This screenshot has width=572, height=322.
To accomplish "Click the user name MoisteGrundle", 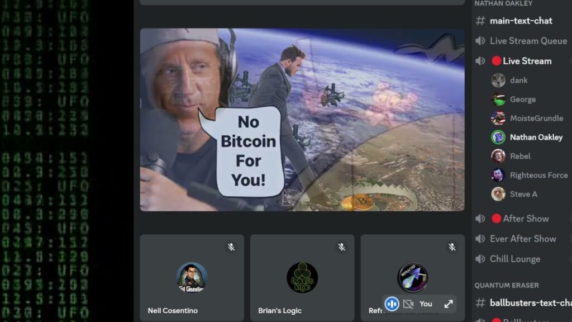I will [536, 119].
